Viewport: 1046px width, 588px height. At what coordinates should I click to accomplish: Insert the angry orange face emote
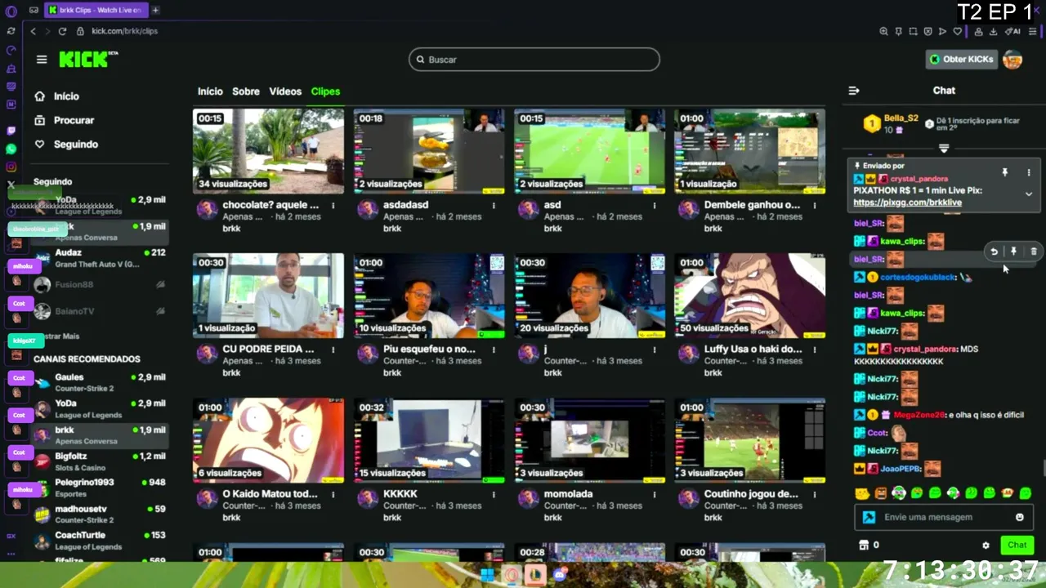pyautogui.click(x=880, y=493)
